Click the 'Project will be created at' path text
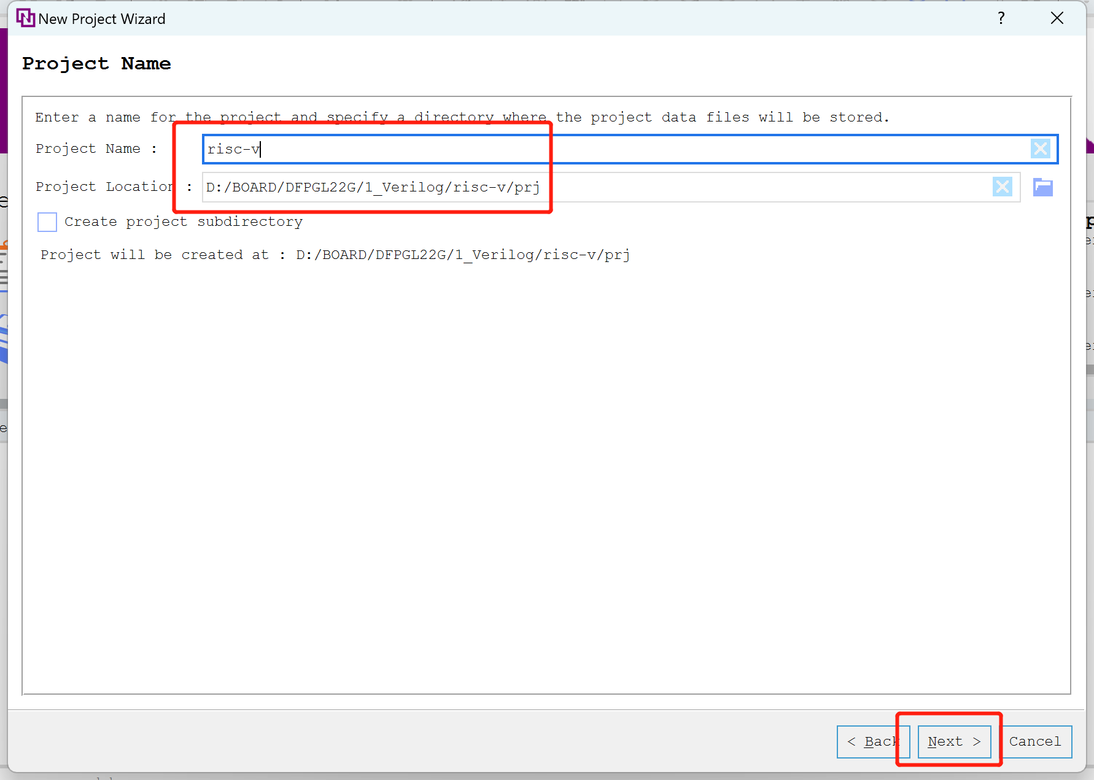The image size is (1094, 780). [335, 255]
